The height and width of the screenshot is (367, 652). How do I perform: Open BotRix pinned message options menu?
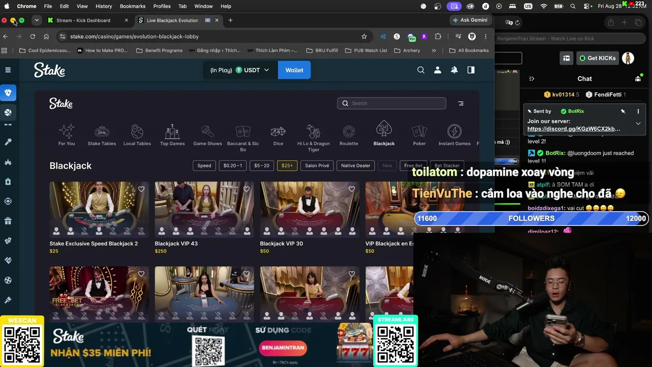pos(638,111)
